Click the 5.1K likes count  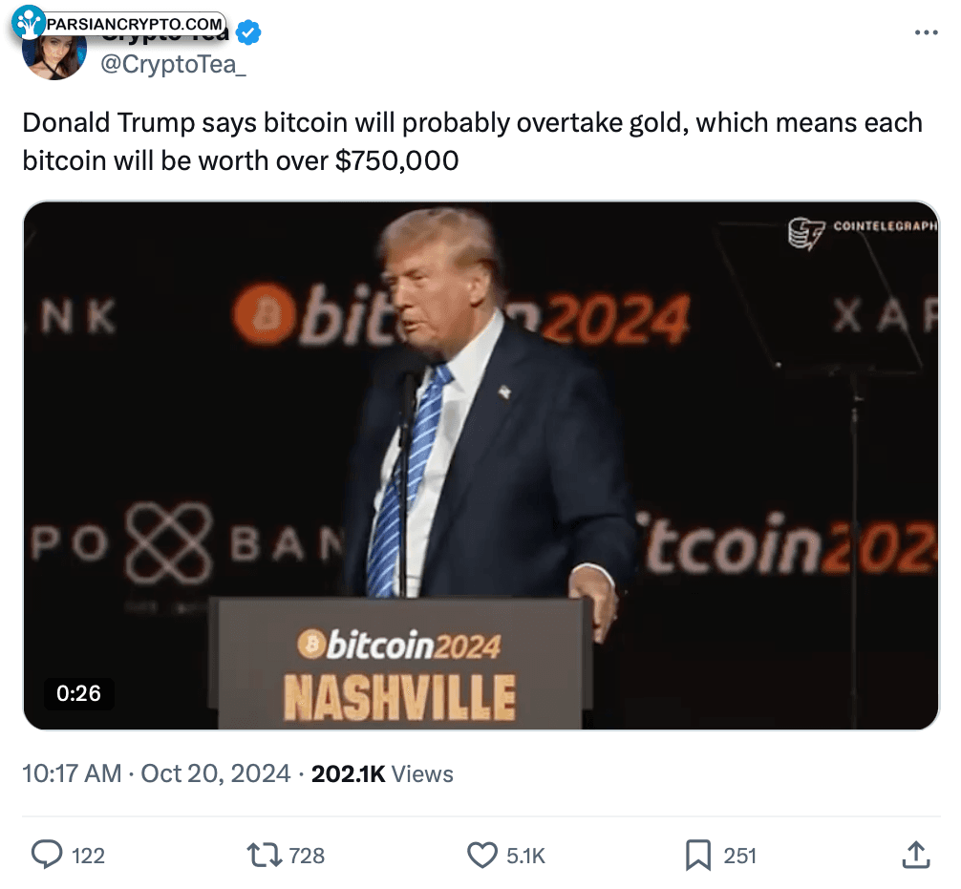[x=525, y=856]
